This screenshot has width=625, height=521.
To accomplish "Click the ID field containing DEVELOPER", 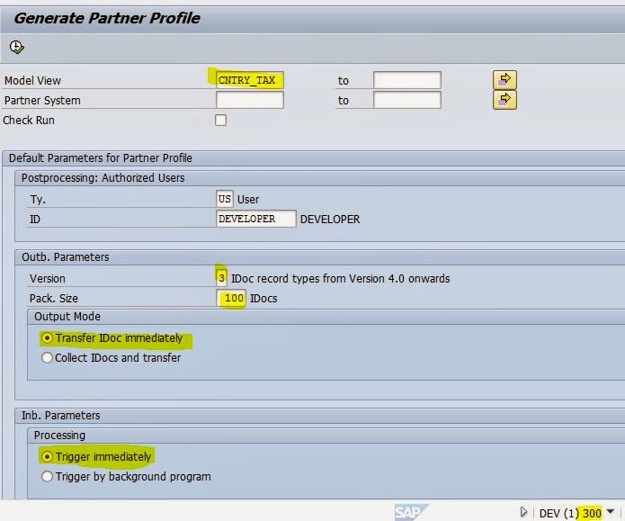I will [x=256, y=219].
